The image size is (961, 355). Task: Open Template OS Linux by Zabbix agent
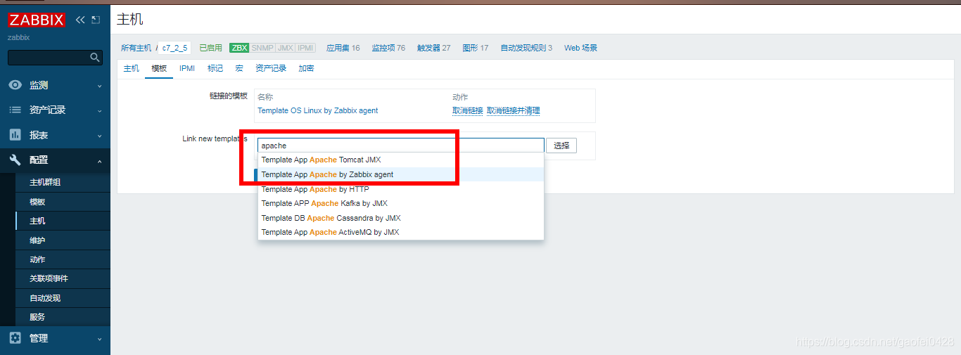click(317, 110)
